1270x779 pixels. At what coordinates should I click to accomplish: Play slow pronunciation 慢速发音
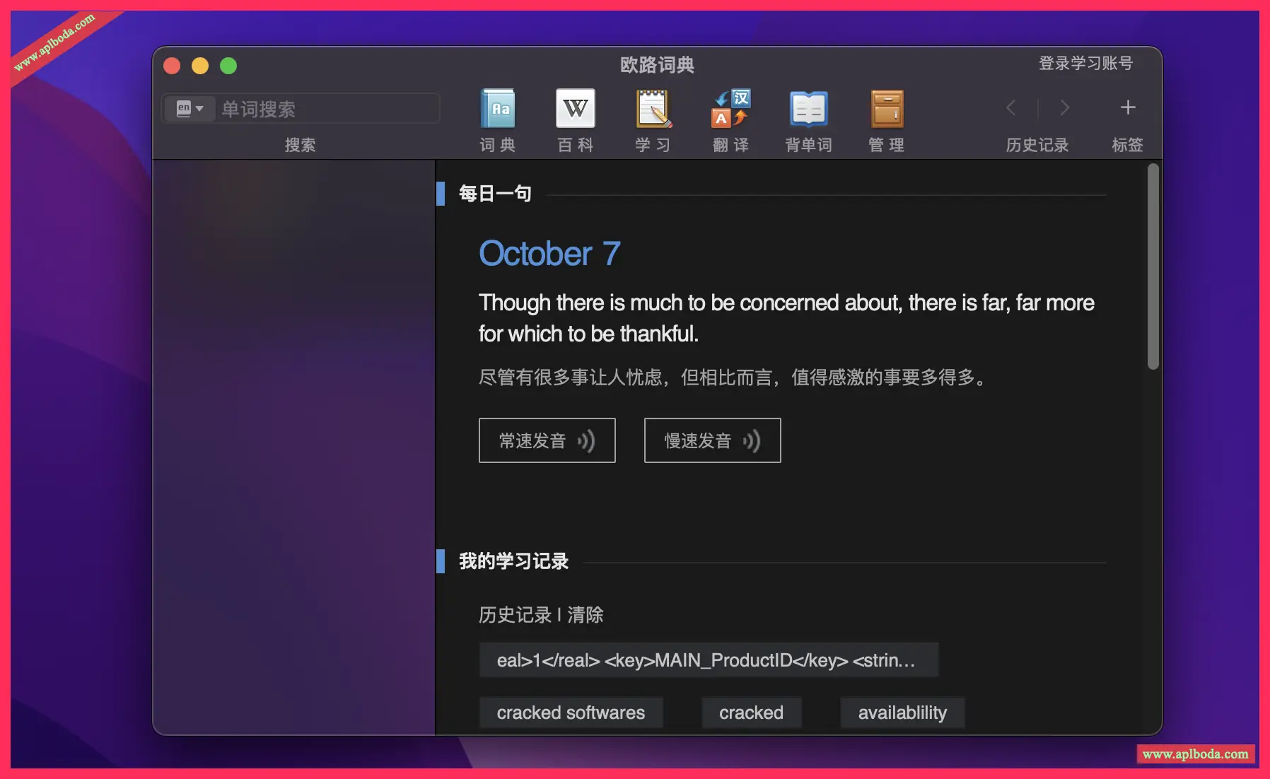coord(712,440)
